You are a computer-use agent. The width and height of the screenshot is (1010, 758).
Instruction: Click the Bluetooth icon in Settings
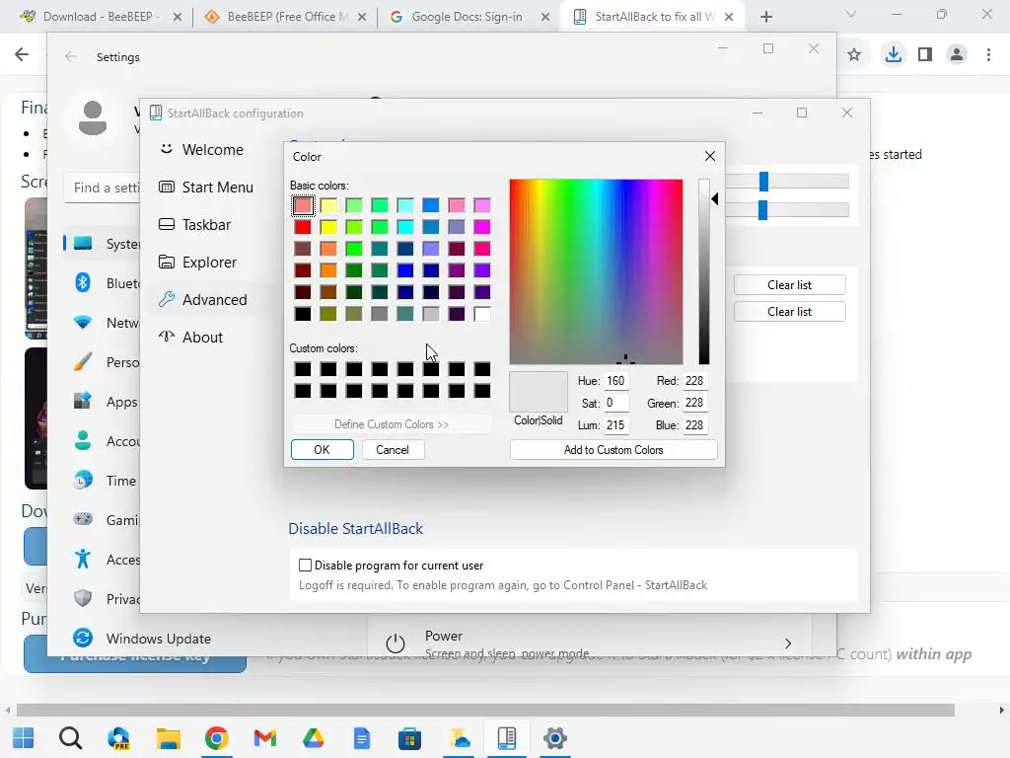click(x=83, y=282)
